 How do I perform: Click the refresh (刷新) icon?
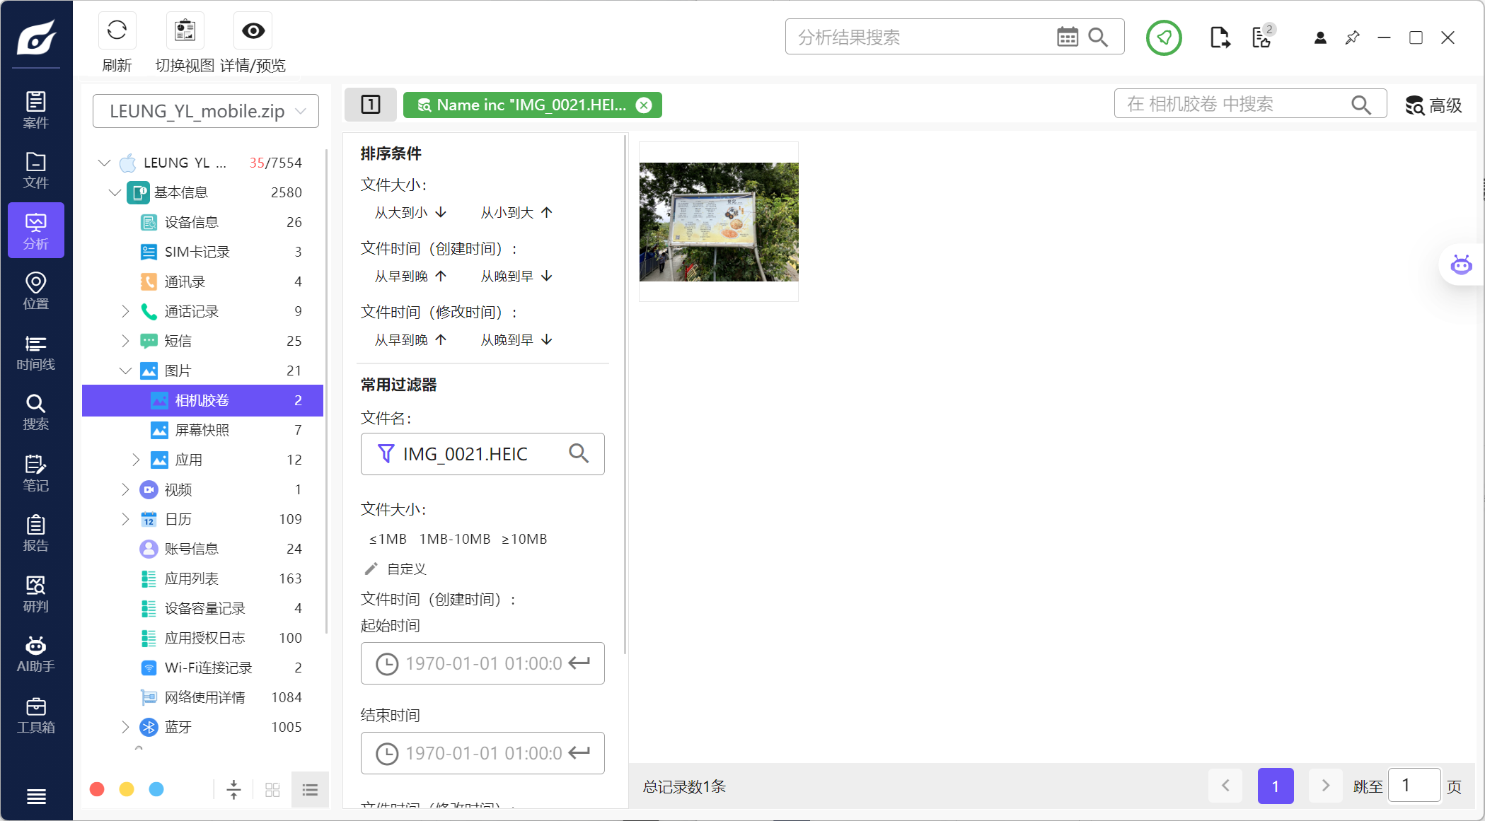point(117,31)
